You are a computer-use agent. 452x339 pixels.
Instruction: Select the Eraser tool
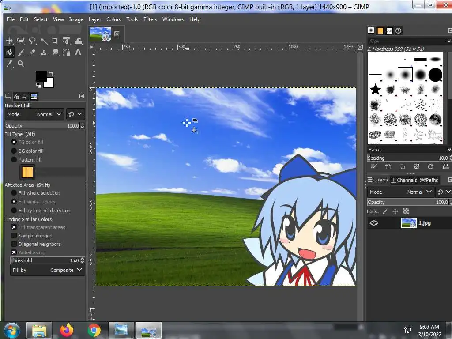point(32,53)
